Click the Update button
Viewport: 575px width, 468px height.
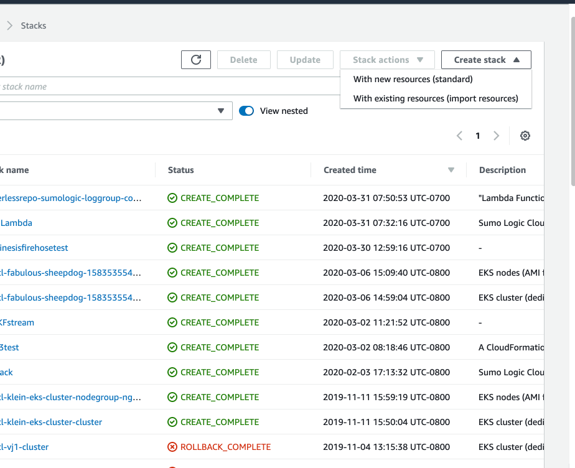point(305,60)
